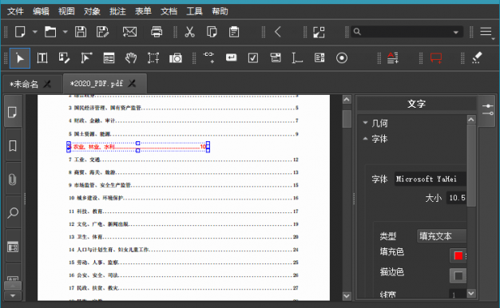Create a new document with the New icon

(20, 32)
